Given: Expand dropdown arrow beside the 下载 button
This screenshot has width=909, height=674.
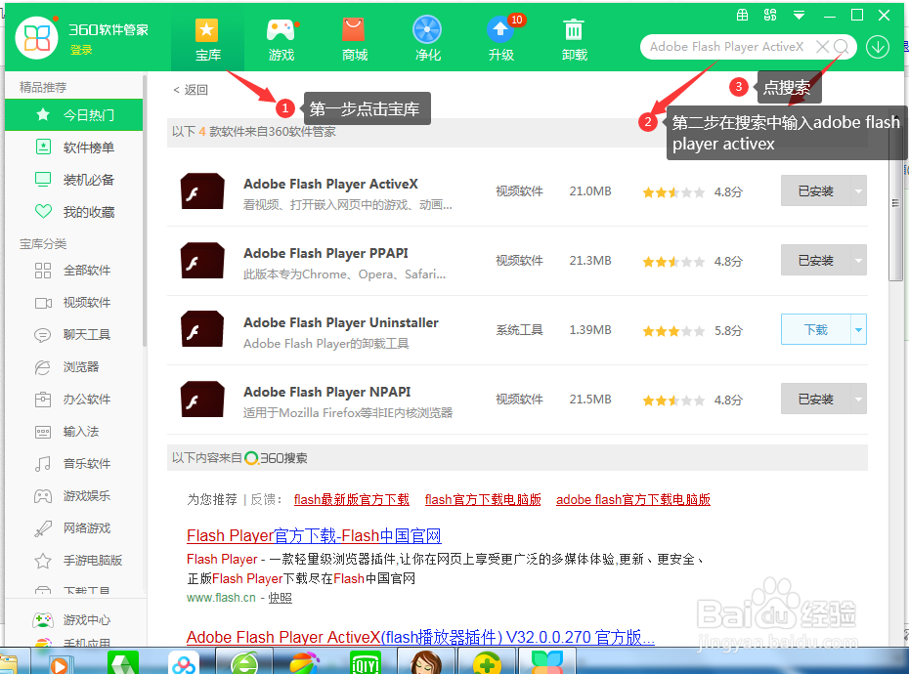Looking at the screenshot, I should (x=858, y=330).
